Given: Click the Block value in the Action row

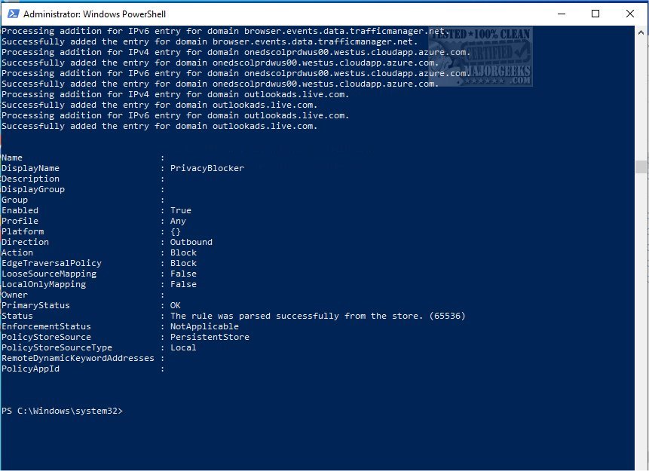Looking at the screenshot, I should coord(183,252).
